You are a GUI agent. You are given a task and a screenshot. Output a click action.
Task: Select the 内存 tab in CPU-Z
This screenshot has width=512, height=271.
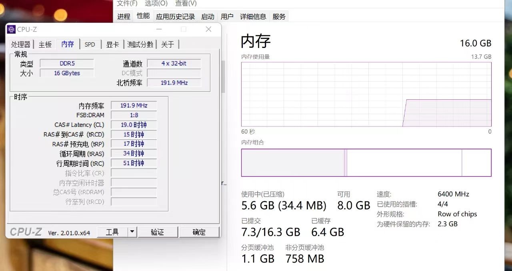point(68,44)
